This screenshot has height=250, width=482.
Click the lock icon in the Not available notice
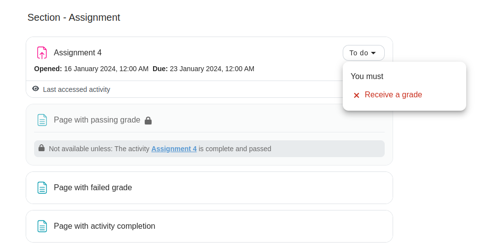pos(41,148)
